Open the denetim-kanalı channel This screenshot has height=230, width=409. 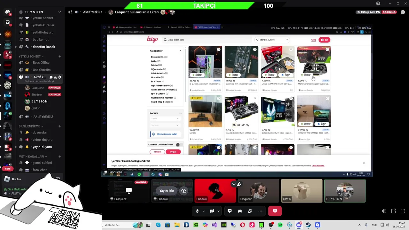pos(40,47)
